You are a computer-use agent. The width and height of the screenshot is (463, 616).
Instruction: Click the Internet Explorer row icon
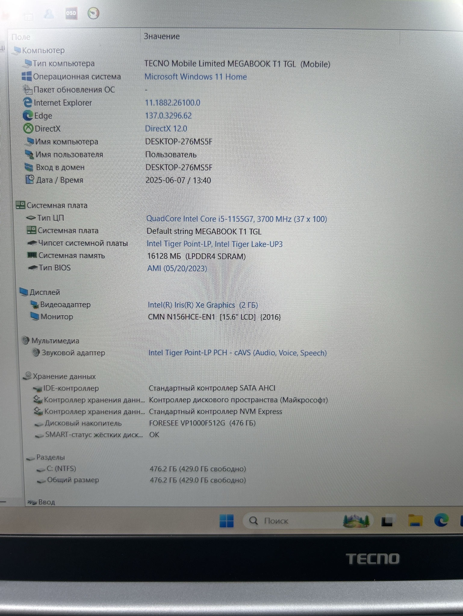[28, 103]
